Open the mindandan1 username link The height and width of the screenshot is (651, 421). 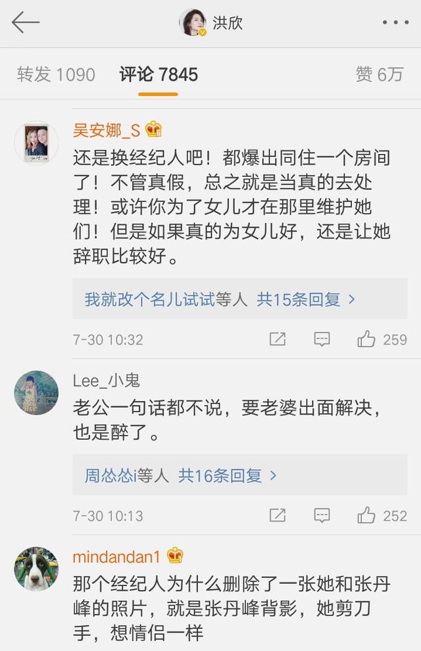pyautogui.click(x=116, y=557)
